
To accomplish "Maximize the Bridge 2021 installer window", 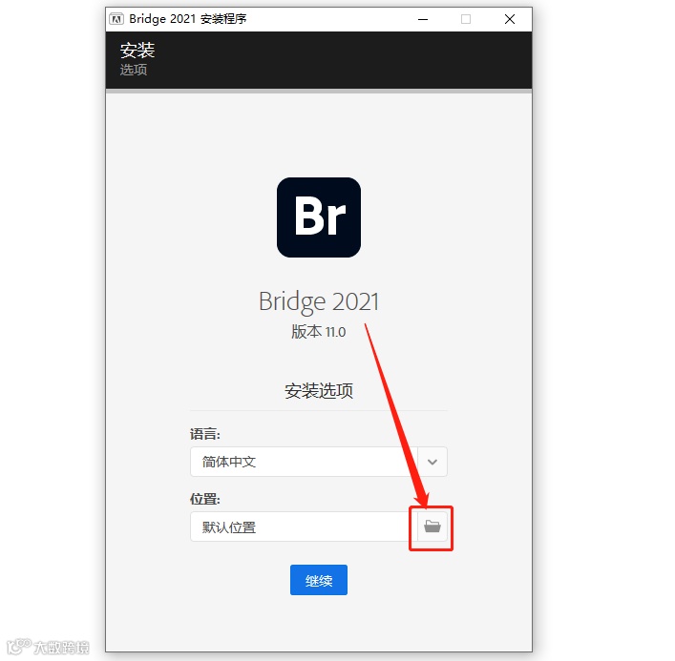I will pyautogui.click(x=466, y=19).
